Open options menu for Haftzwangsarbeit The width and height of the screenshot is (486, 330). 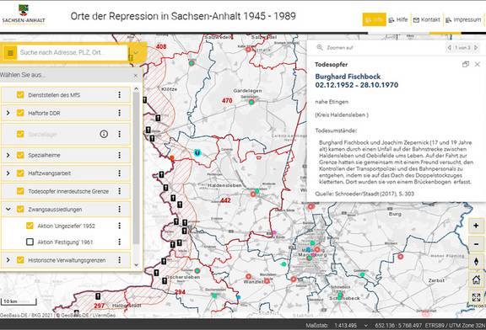pyautogui.click(x=120, y=173)
